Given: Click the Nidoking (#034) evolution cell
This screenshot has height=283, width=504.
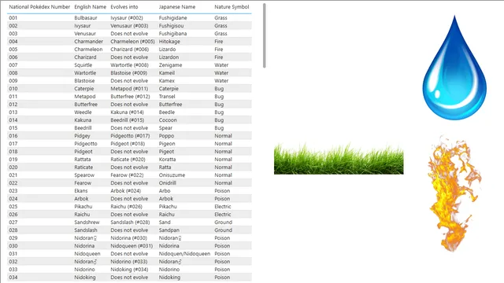Looking at the screenshot, I should 129,270.
